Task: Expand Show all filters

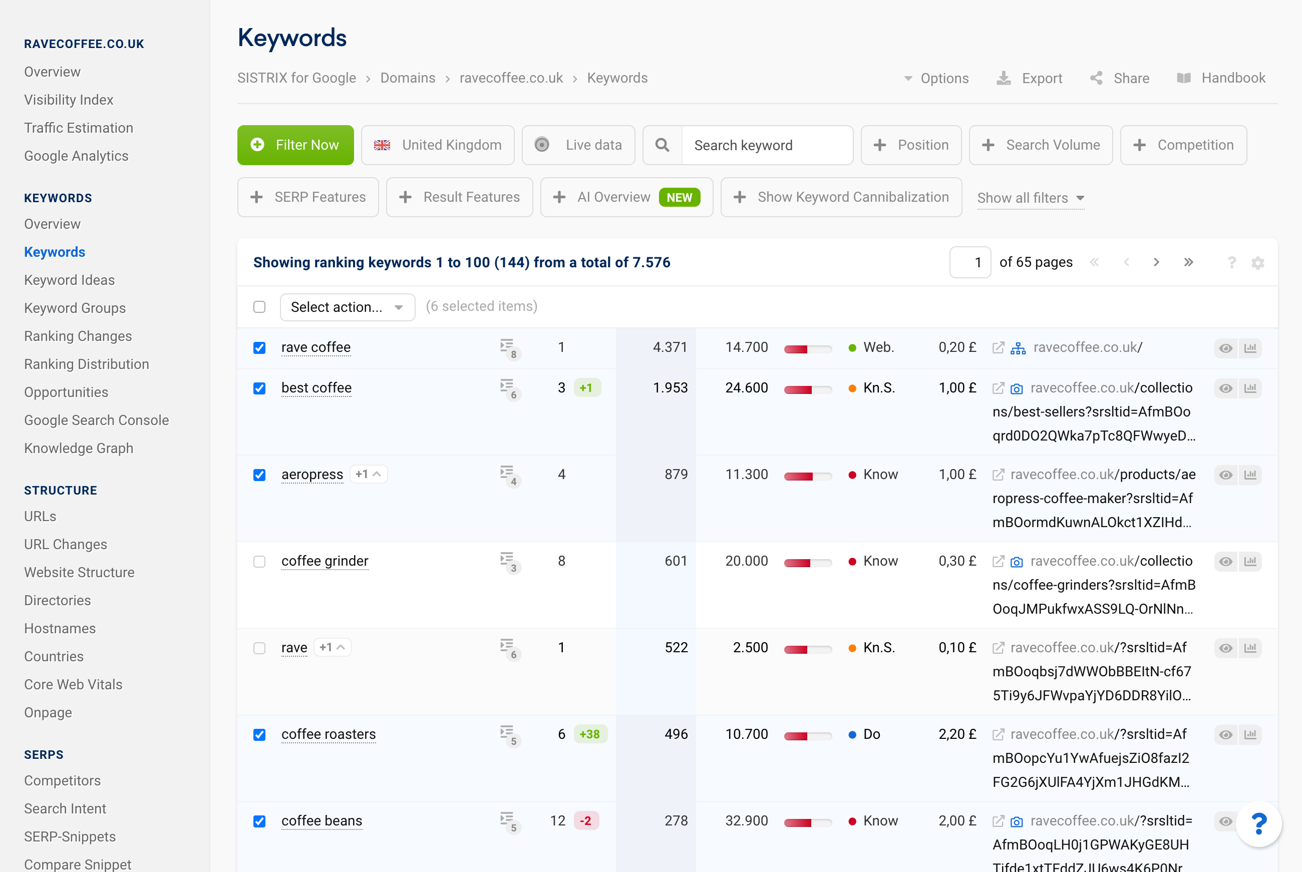Action: pyautogui.click(x=1031, y=198)
